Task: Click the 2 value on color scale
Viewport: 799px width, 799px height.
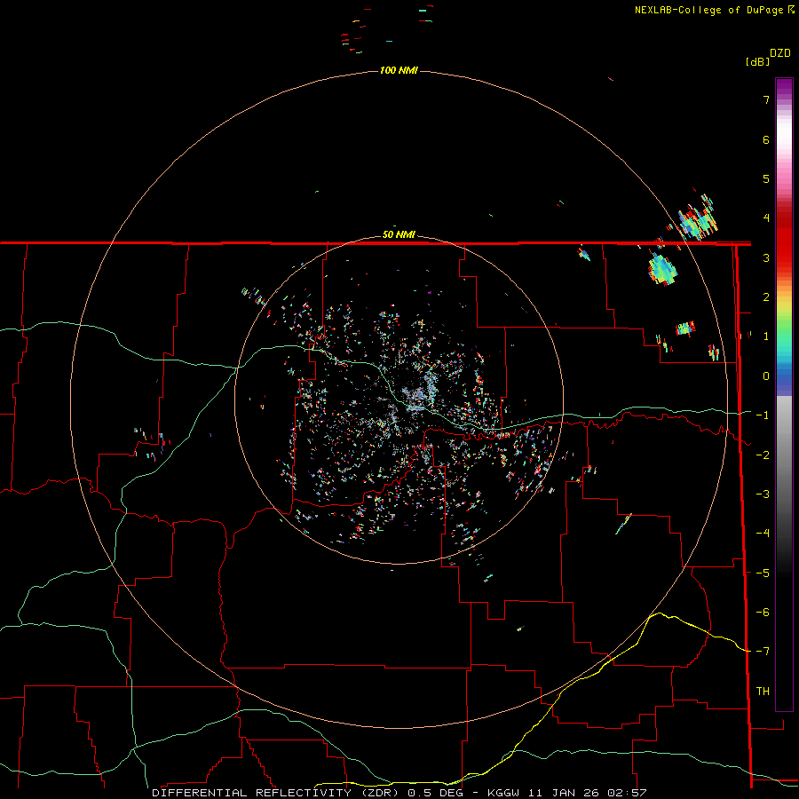Action: point(766,297)
